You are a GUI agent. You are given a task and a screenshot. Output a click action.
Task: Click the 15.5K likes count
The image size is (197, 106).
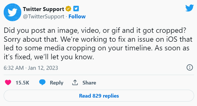(x=22, y=83)
